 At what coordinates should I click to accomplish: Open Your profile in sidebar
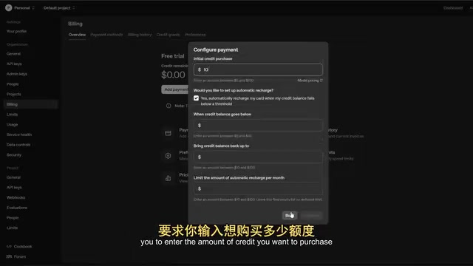click(16, 31)
